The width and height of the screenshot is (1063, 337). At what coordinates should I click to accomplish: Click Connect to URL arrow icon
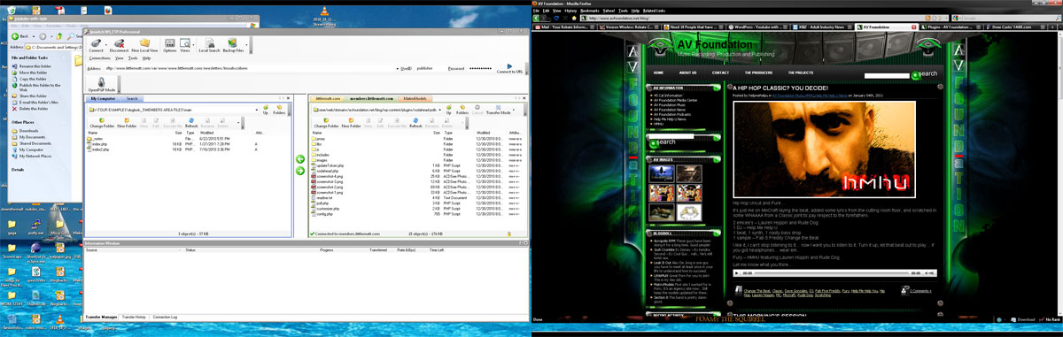click(509, 67)
